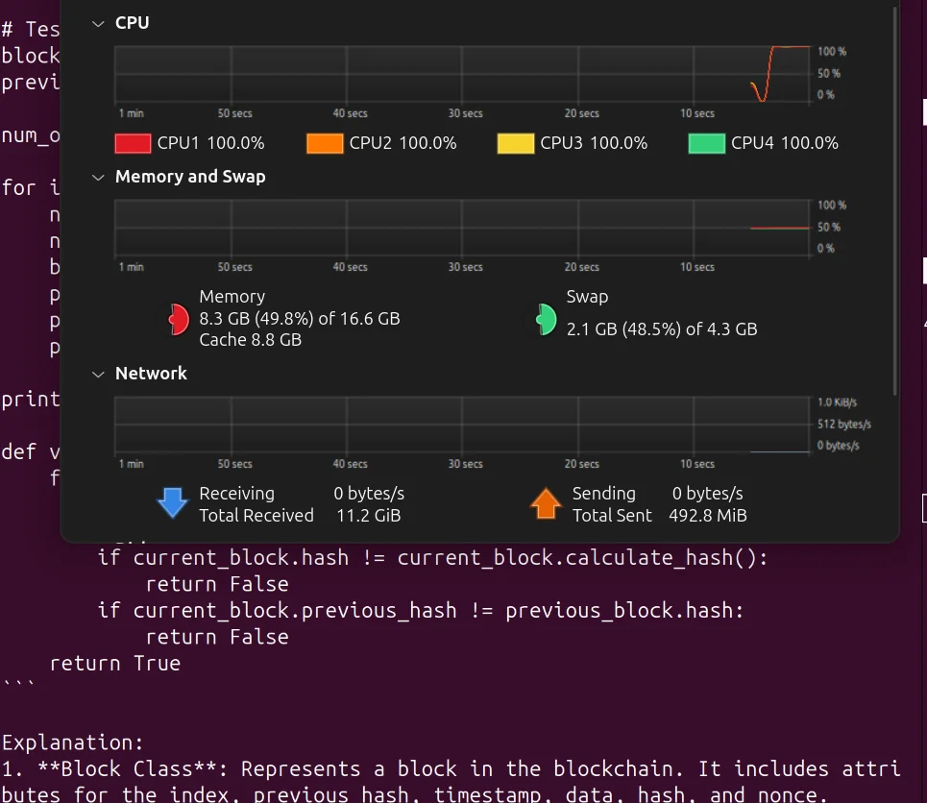927x803 pixels.
Task: Click the Memory and Swap history graph
Action: (461, 228)
